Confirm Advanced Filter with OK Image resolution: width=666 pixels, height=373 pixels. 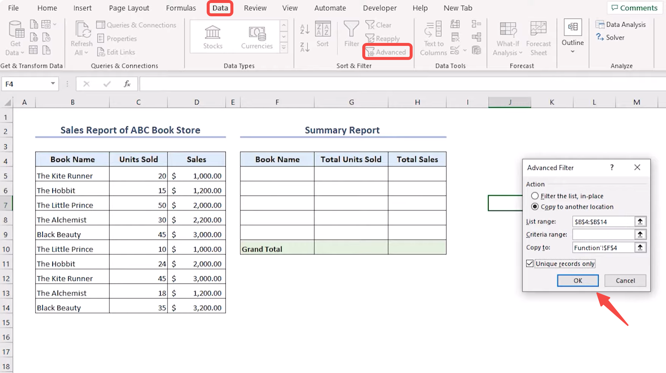[x=578, y=280]
